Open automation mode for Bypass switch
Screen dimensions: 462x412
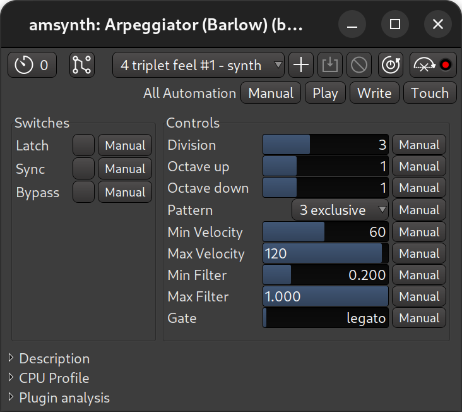(125, 192)
